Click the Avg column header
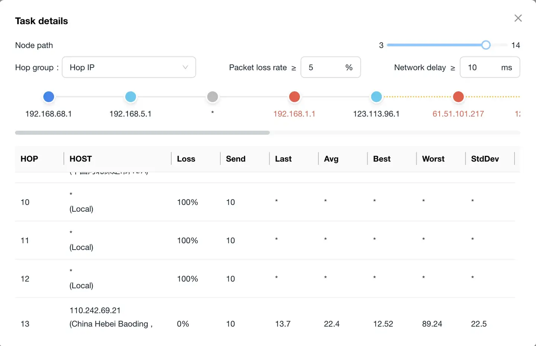The image size is (536, 346). tap(331, 159)
